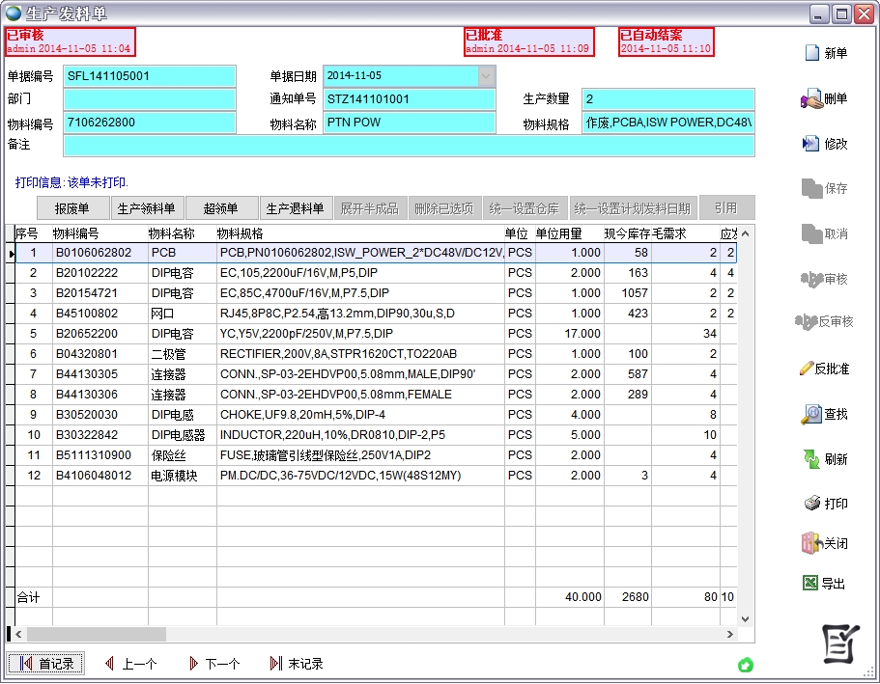The height and width of the screenshot is (684, 880).
Task: Click the 备注 remarks input field
Action: [409, 145]
